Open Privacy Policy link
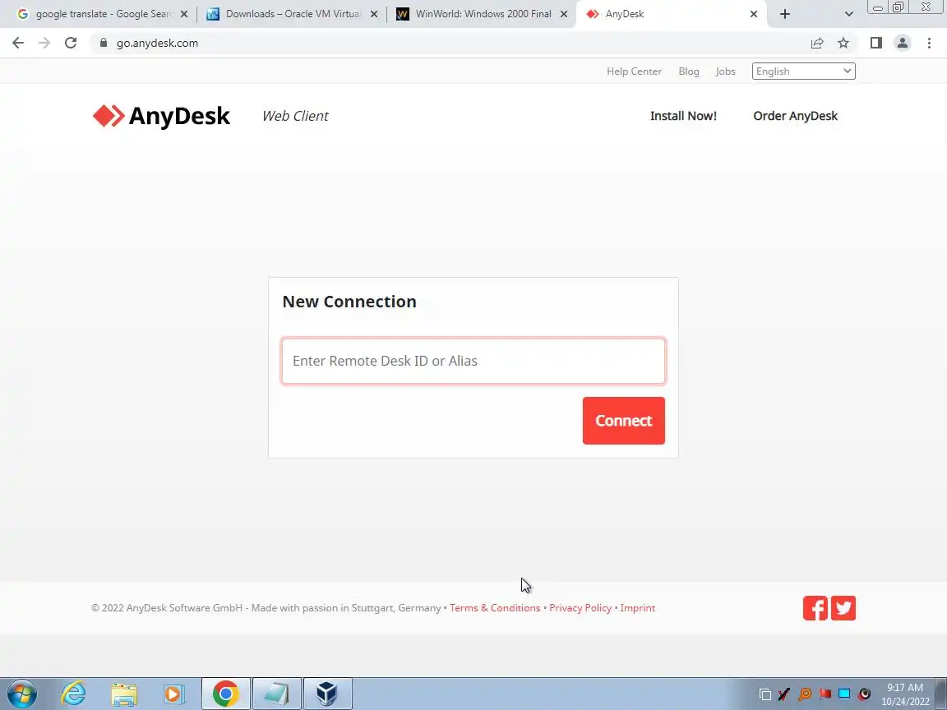Screen dimensions: 947x710 click(x=580, y=608)
